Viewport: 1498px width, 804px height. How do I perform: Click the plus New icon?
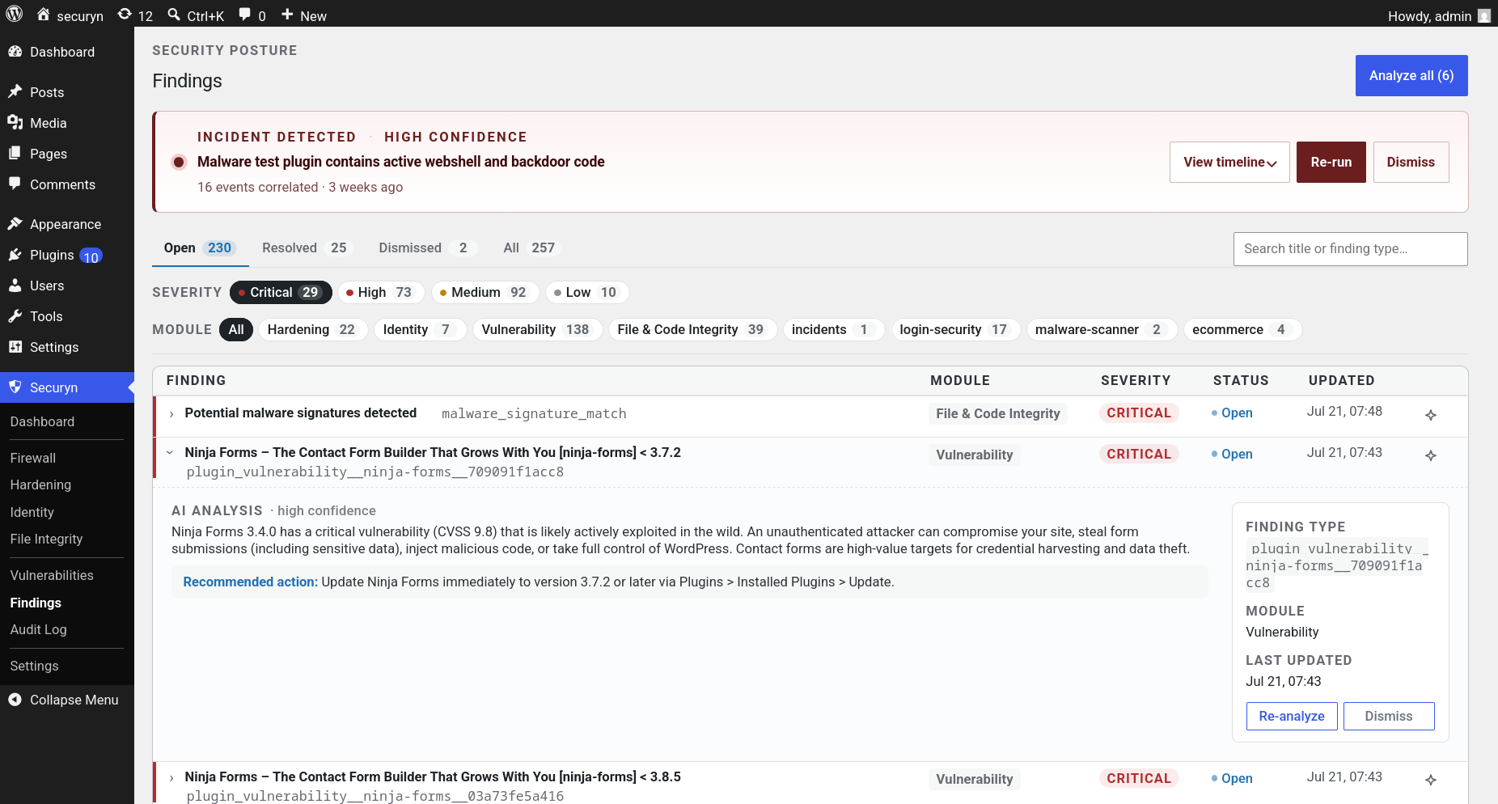click(287, 15)
